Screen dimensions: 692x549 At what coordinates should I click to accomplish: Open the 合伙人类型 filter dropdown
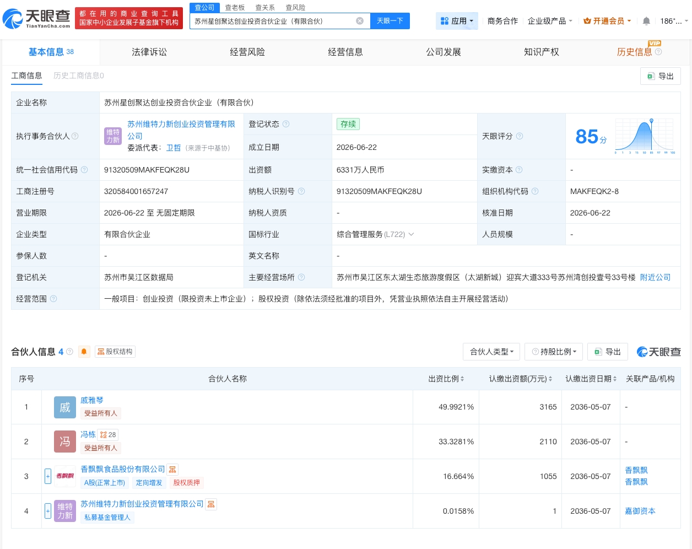[x=491, y=352]
